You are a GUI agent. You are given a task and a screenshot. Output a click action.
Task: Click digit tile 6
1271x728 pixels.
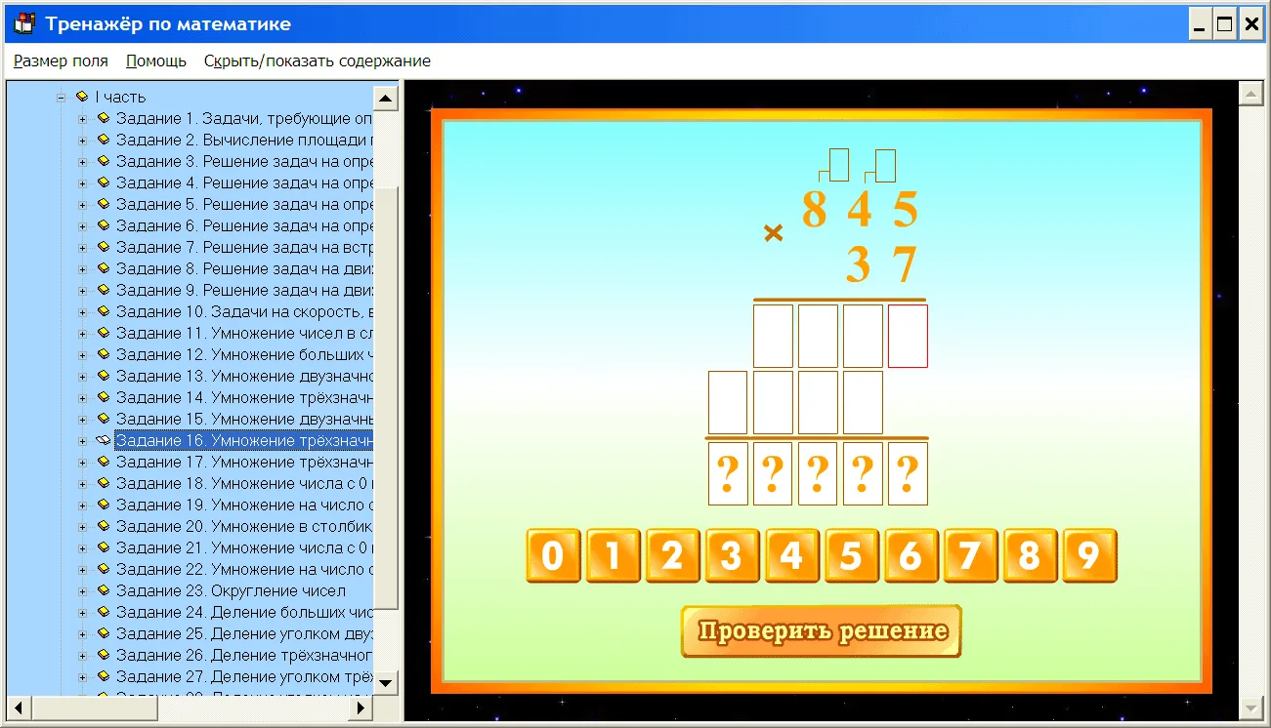point(911,556)
